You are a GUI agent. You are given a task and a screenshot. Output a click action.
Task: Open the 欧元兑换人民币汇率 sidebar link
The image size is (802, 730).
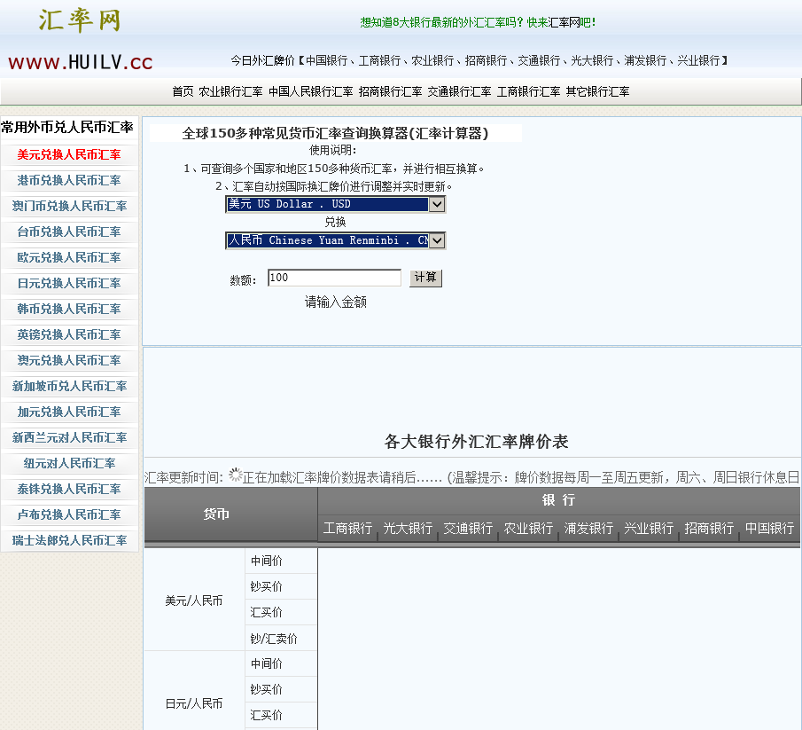pyautogui.click(x=69, y=257)
